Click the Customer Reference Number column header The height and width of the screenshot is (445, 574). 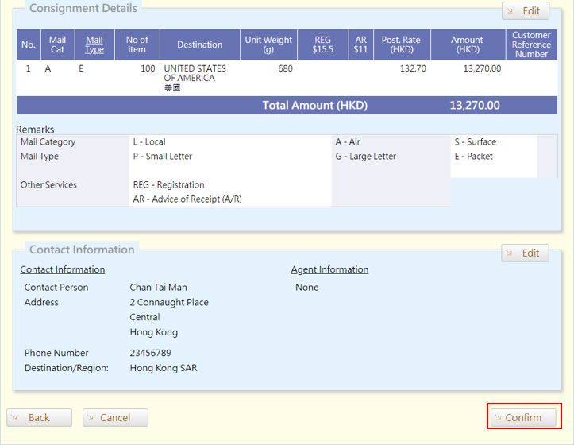(531, 44)
